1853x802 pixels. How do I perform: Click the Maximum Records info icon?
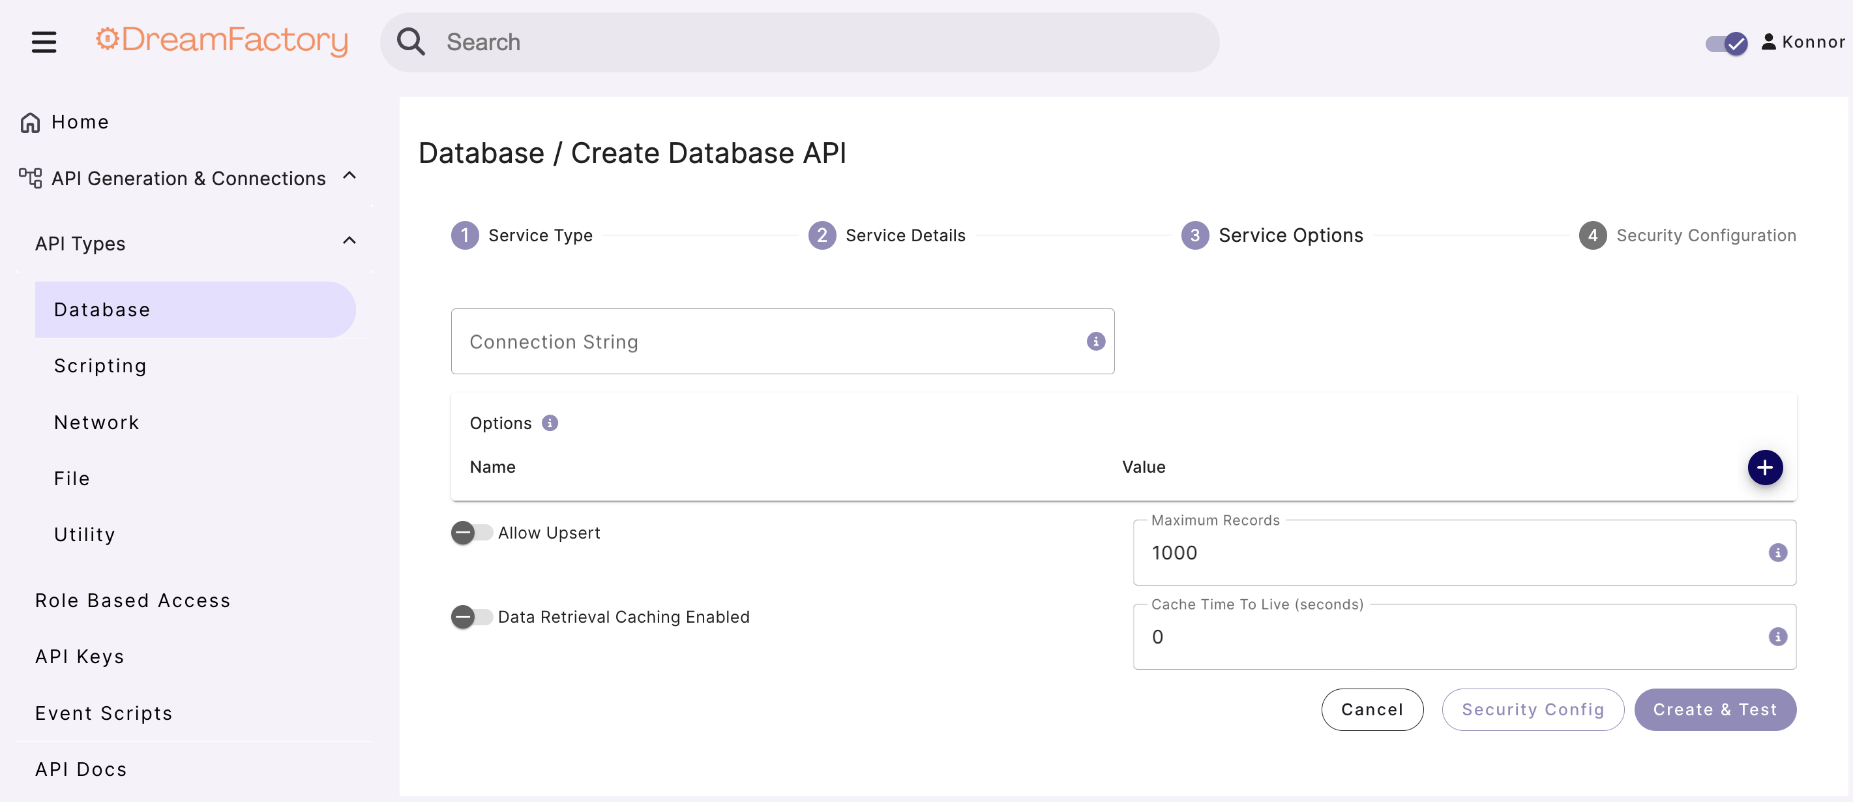pos(1777,552)
